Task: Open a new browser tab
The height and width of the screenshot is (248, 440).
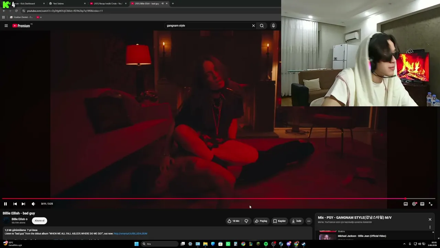Action: tap(173, 3)
